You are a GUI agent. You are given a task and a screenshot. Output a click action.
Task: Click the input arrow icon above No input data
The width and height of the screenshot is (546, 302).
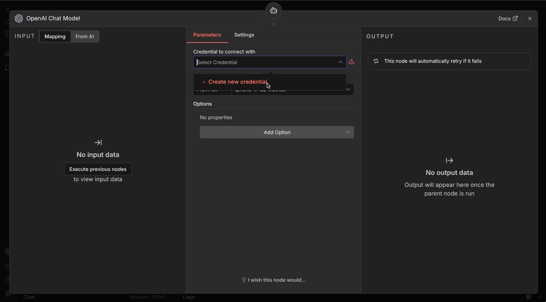[x=98, y=142]
